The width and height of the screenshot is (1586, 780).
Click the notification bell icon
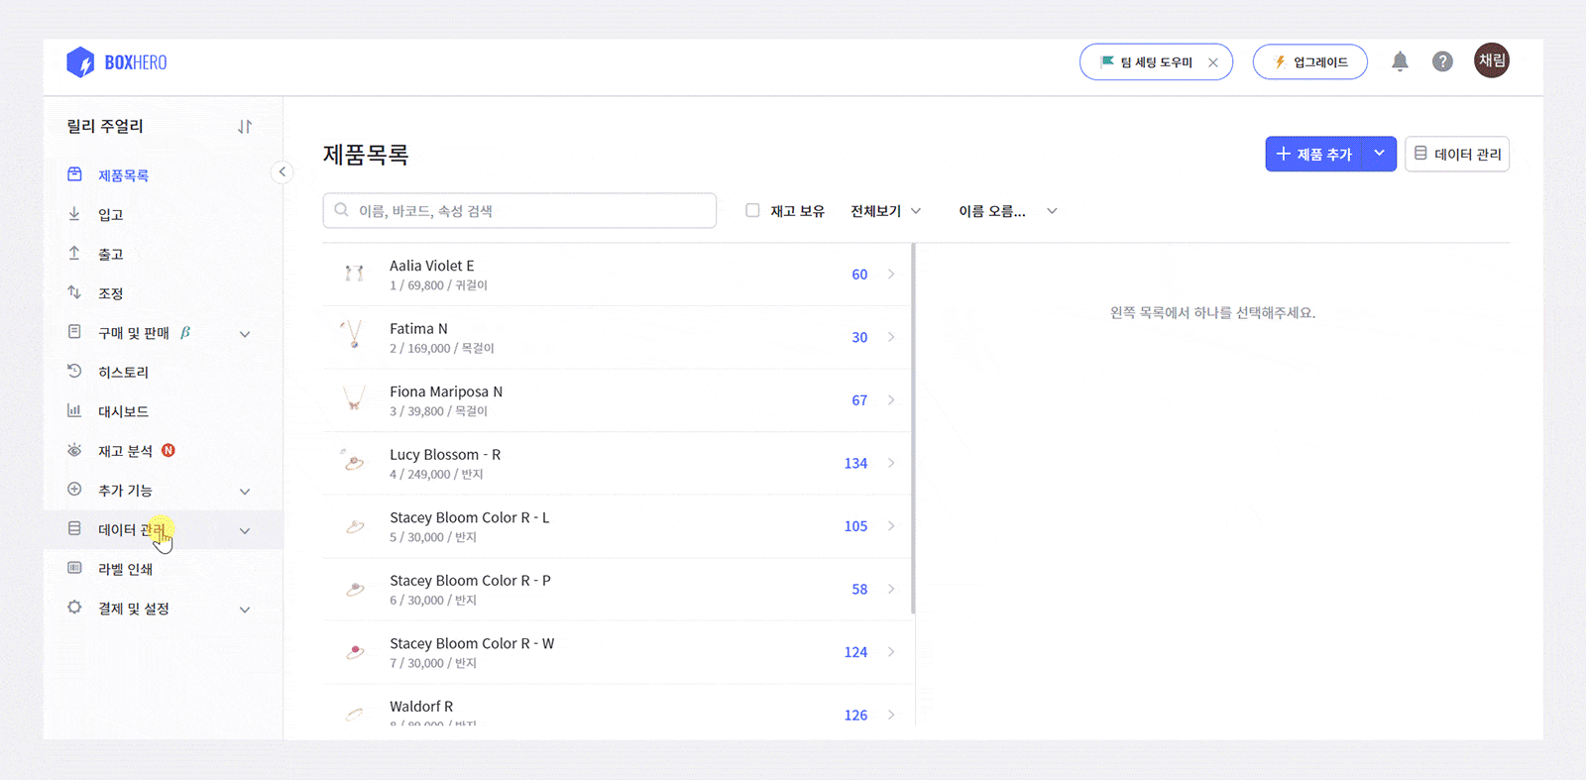[1400, 61]
